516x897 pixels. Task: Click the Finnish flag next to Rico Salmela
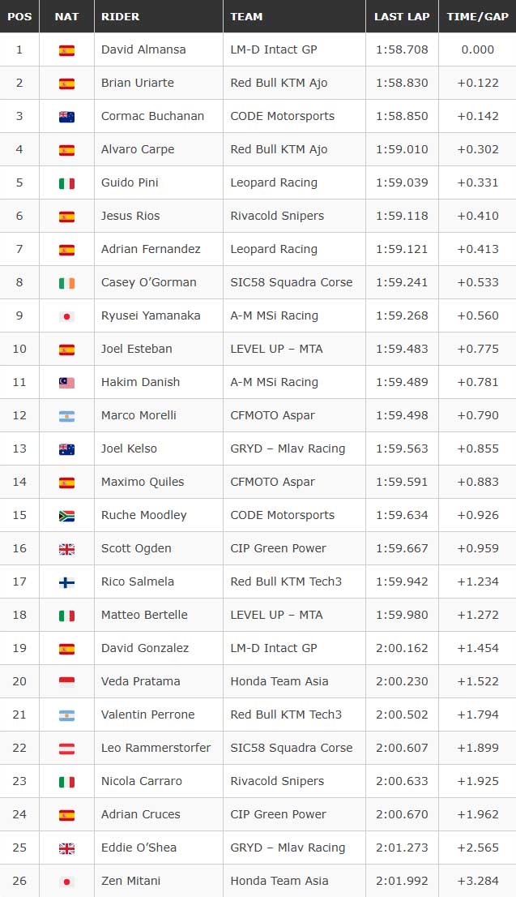point(66,582)
